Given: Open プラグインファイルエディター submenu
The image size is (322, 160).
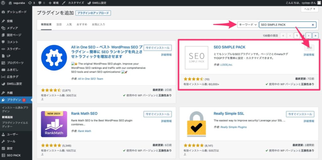Looking at the screenshot, I should pos(15,125).
